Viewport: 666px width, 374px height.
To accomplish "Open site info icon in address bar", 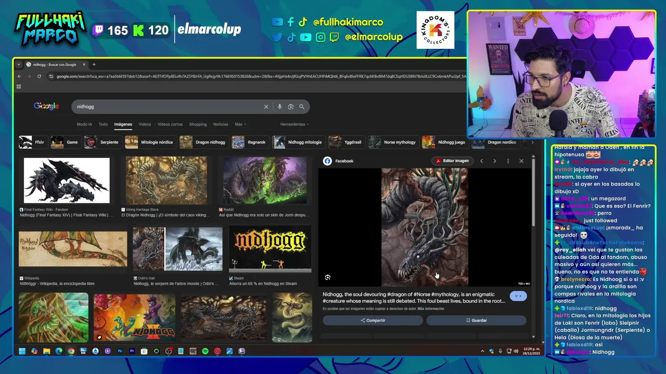I will [x=51, y=76].
